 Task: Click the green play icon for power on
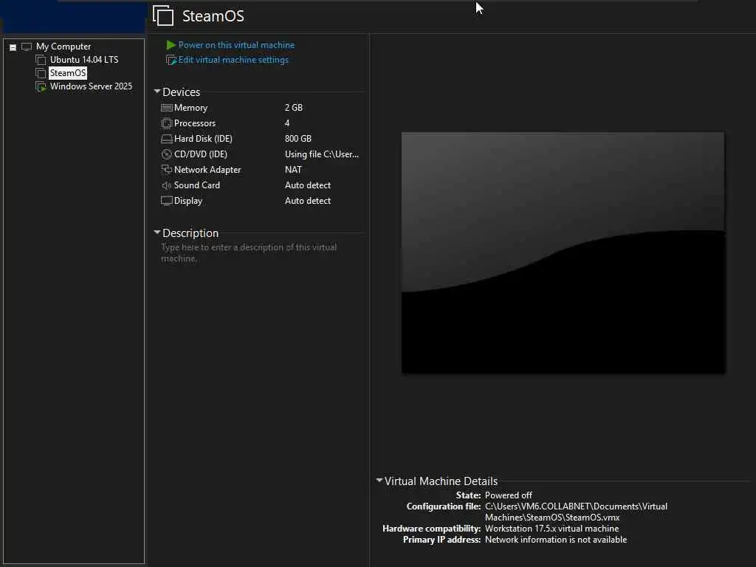(171, 45)
